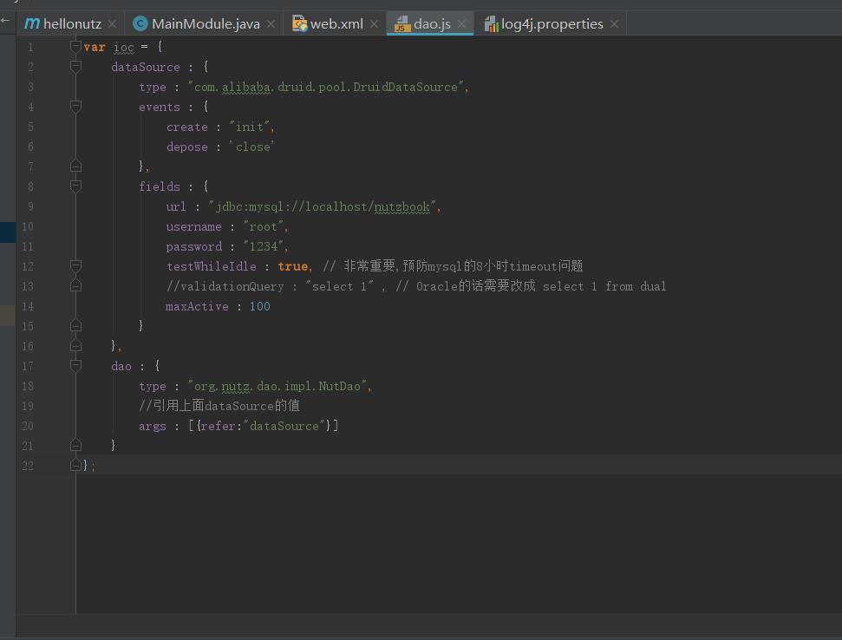Click the maxActive value 100
This screenshot has height=640, width=842.
pos(260,306)
